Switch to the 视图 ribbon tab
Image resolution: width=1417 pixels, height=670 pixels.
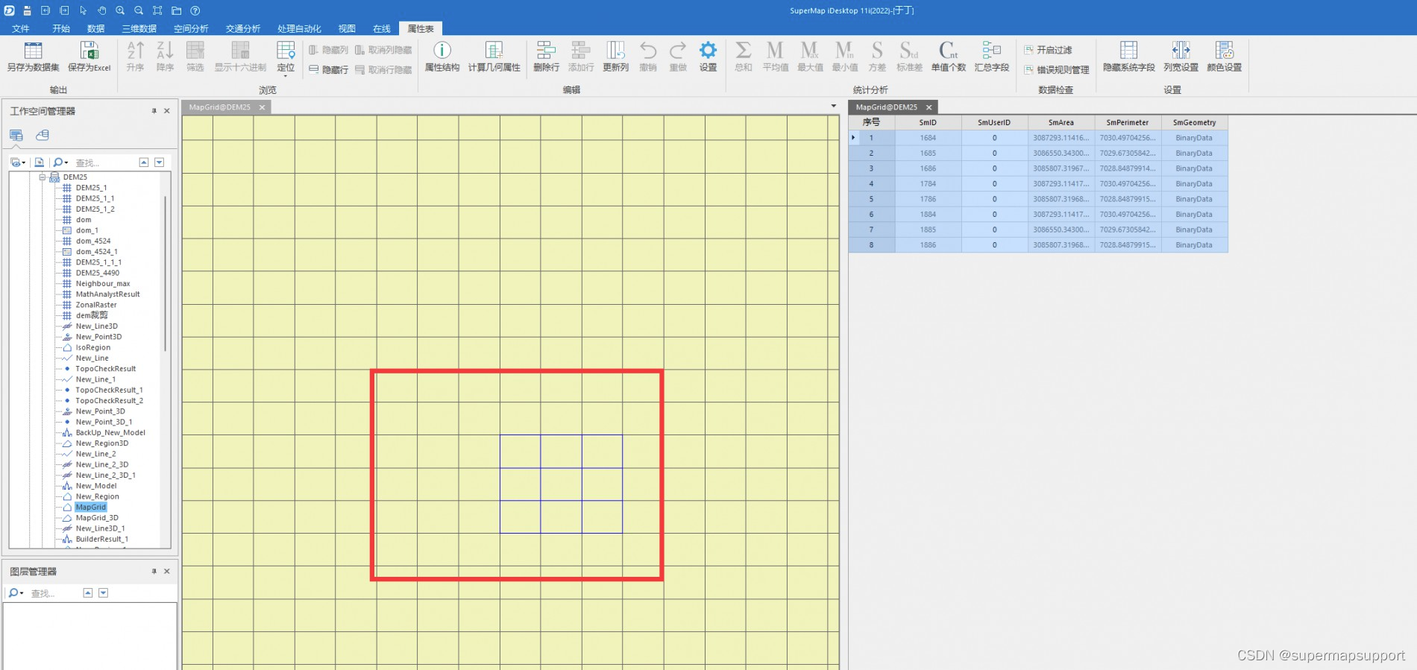(347, 28)
